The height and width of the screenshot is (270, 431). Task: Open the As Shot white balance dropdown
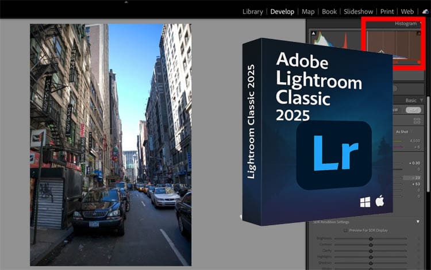tap(403, 132)
